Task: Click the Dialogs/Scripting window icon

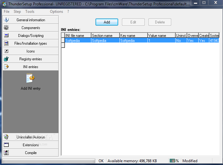Action: coord(6,35)
